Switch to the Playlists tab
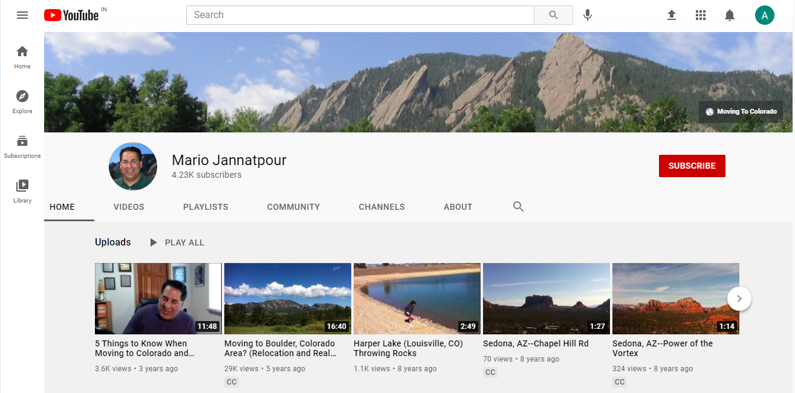795x393 pixels. [206, 207]
